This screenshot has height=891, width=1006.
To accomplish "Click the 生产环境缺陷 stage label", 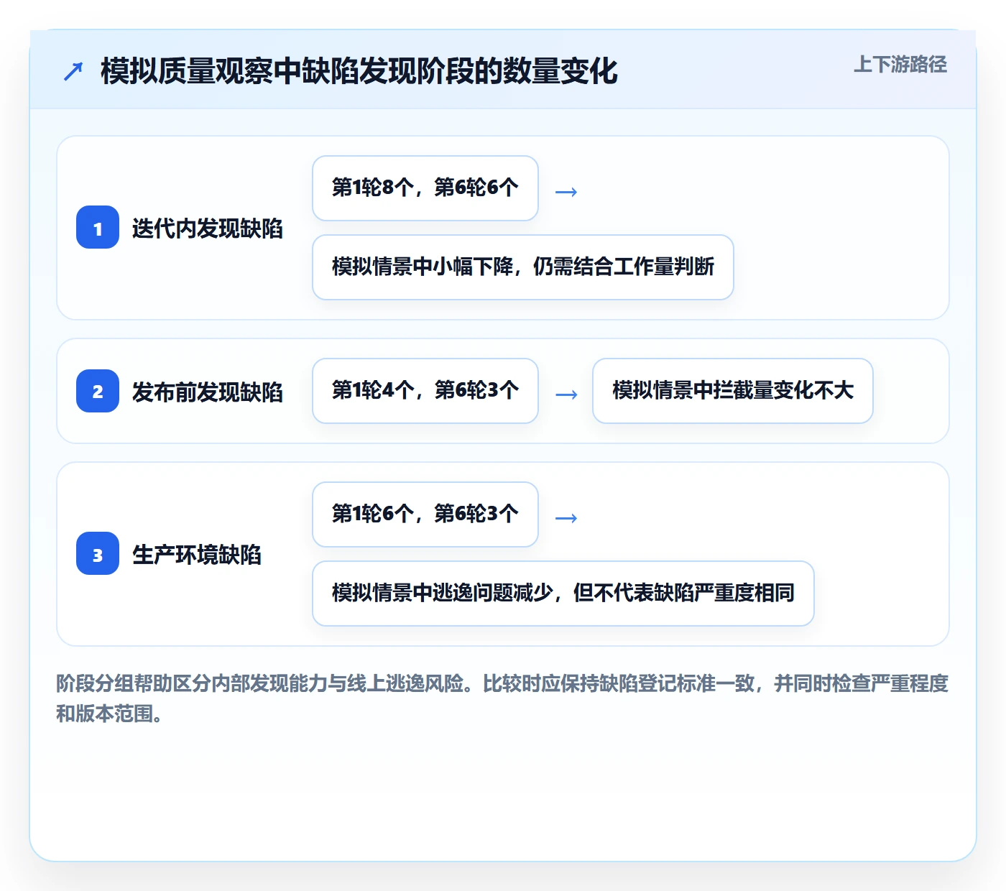I will (x=196, y=555).
